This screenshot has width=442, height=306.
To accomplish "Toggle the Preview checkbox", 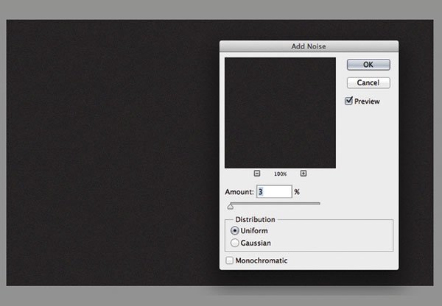I will click(349, 101).
